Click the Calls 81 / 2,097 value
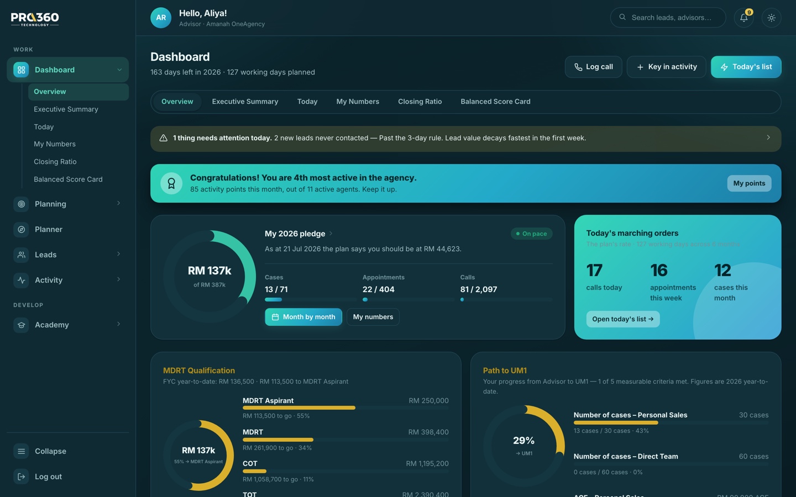Image resolution: width=796 pixels, height=497 pixels. click(479, 289)
